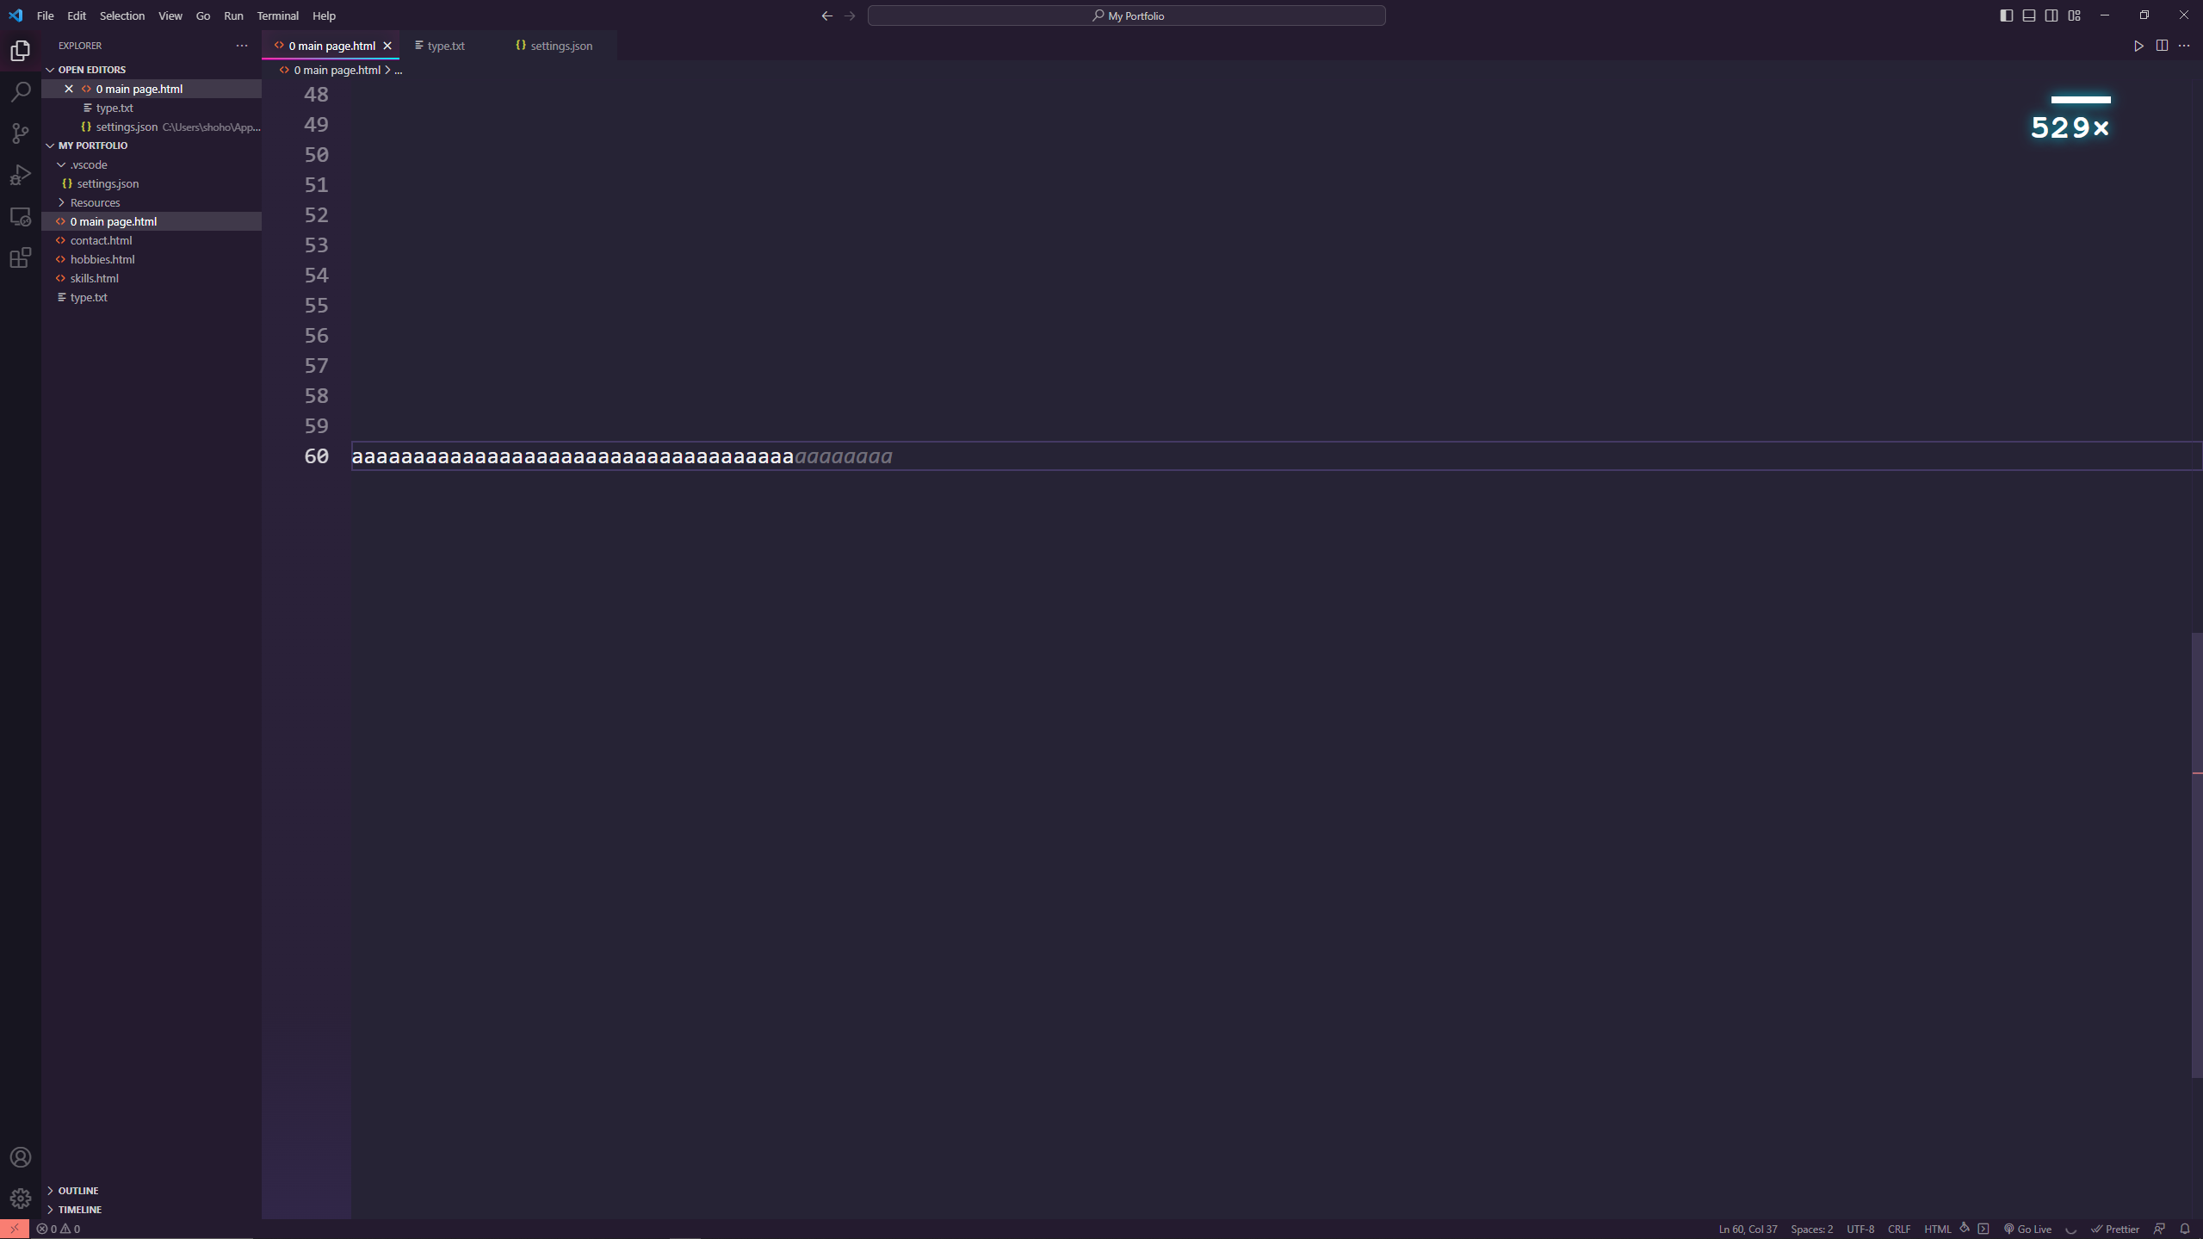Screen dimensions: 2203x1239
Task: Open the Run and Debug view
Action: 20,174
